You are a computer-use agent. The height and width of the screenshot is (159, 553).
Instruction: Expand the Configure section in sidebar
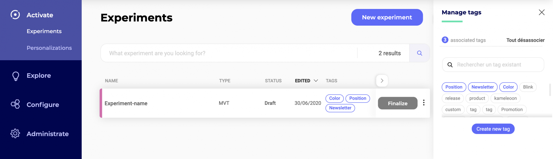(43, 105)
